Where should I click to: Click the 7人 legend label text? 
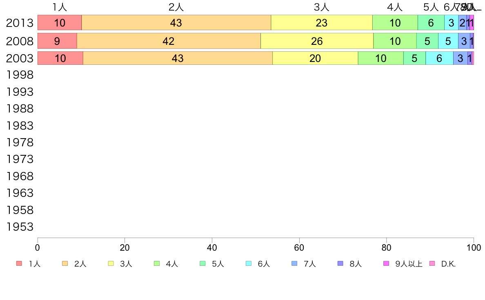[309, 264]
